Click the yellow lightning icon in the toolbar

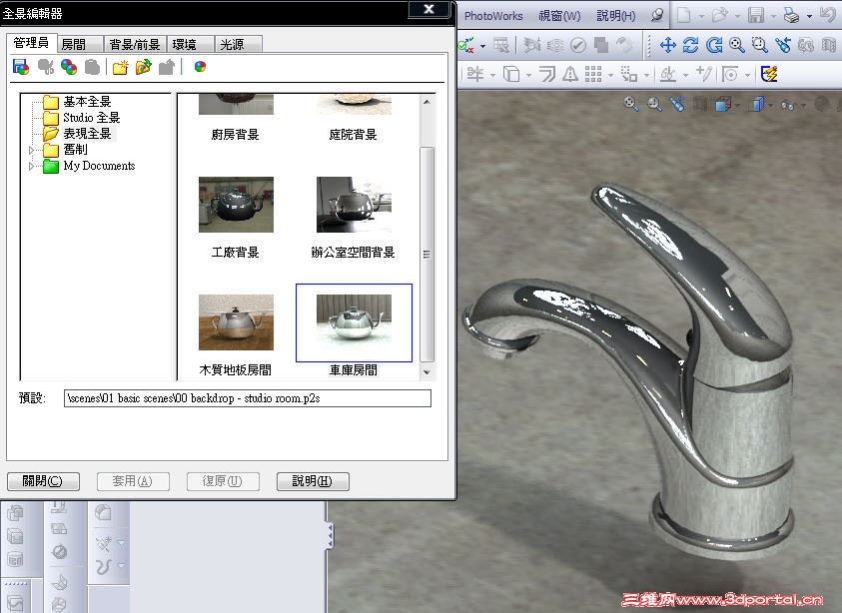(x=769, y=74)
